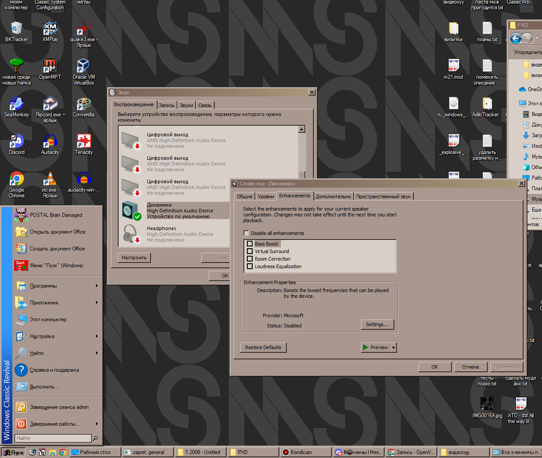Screen dimensions: 542x458
Task: Click the Start menu Найти search field
Action: (53, 438)
